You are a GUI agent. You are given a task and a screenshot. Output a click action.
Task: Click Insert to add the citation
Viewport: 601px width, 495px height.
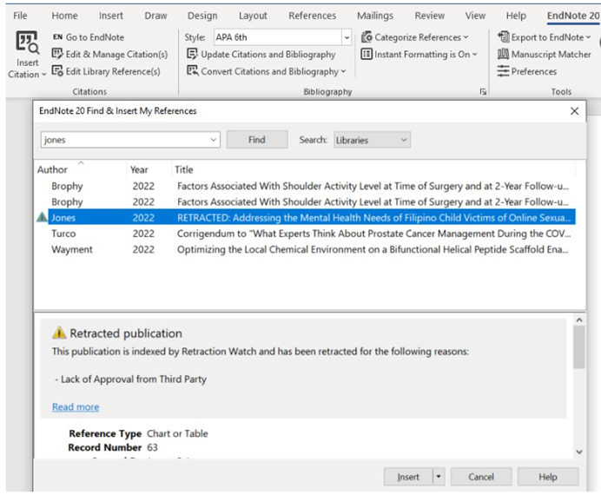coord(408,477)
